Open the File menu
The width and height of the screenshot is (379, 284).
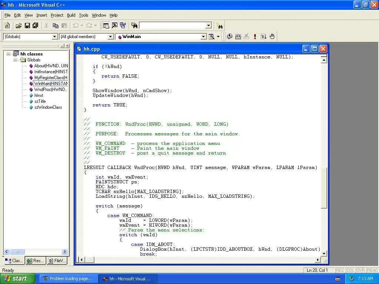(7, 15)
